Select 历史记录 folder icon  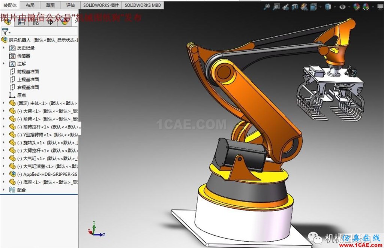pyautogui.click(x=12, y=48)
